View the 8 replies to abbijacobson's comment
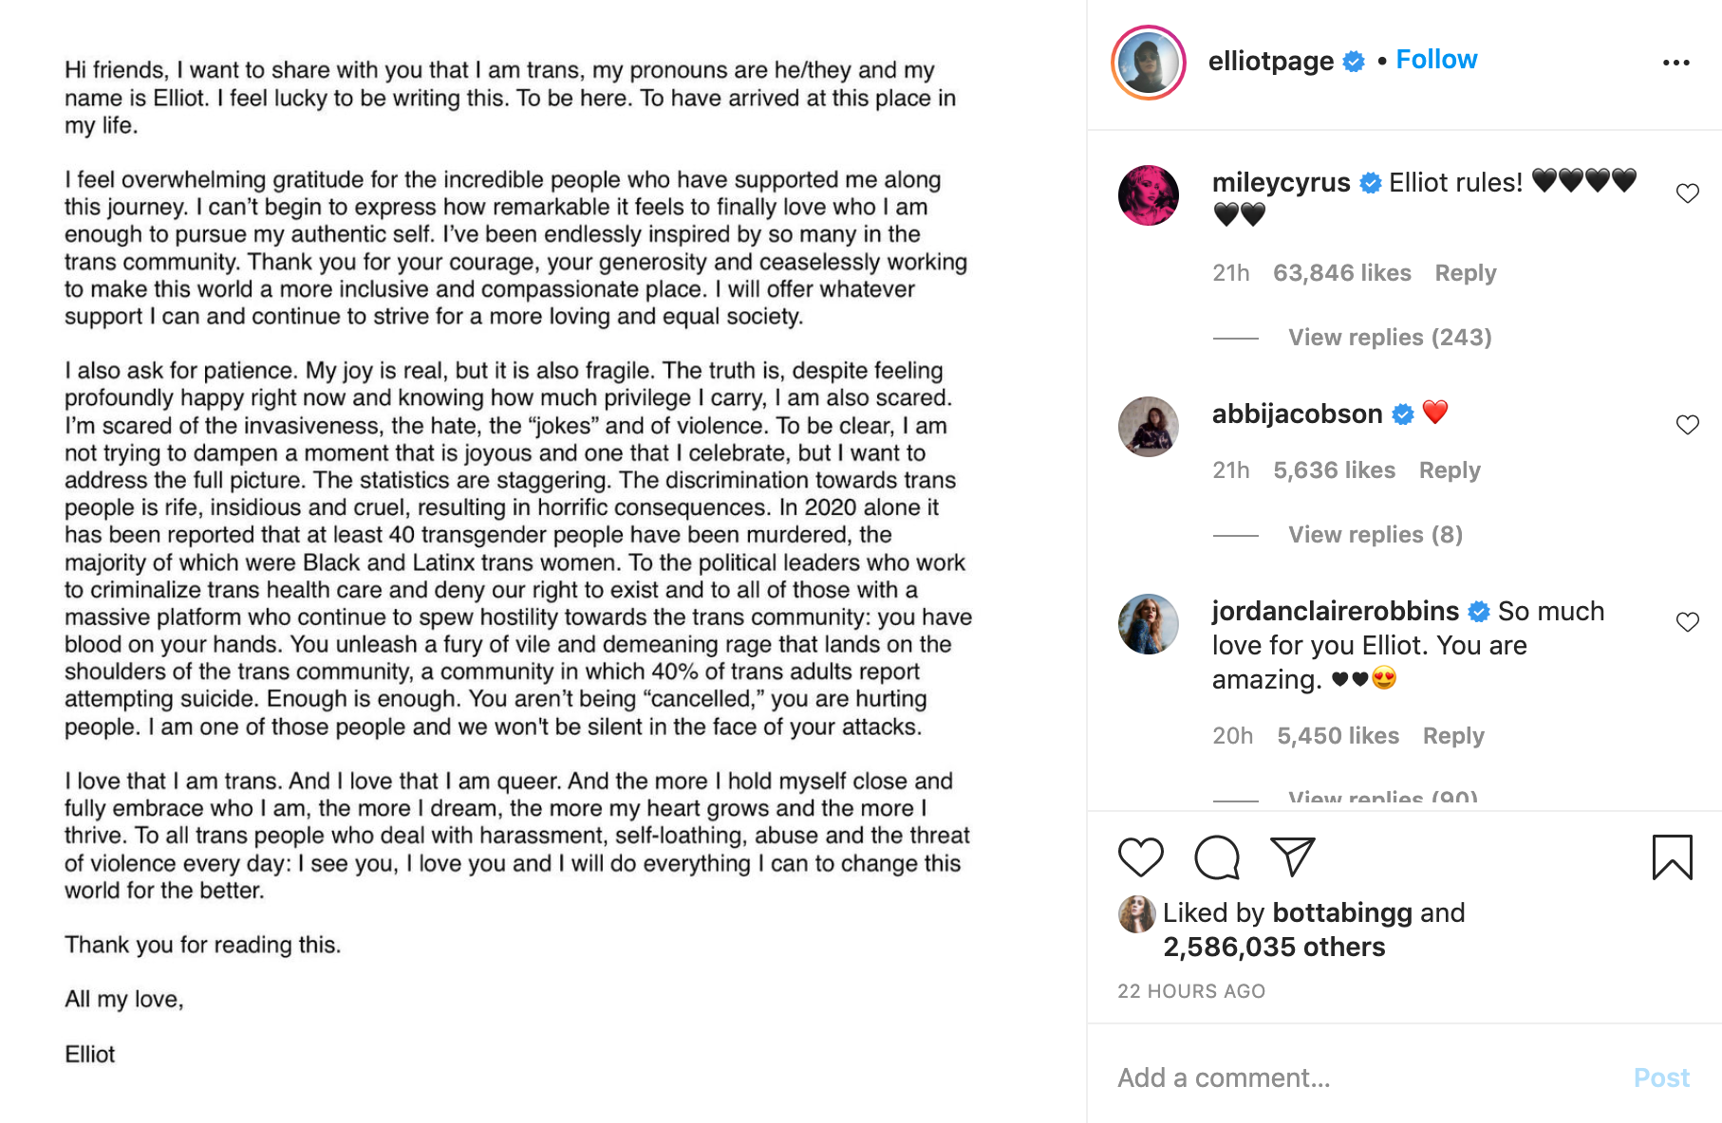The height and width of the screenshot is (1123, 1722). (x=1376, y=535)
